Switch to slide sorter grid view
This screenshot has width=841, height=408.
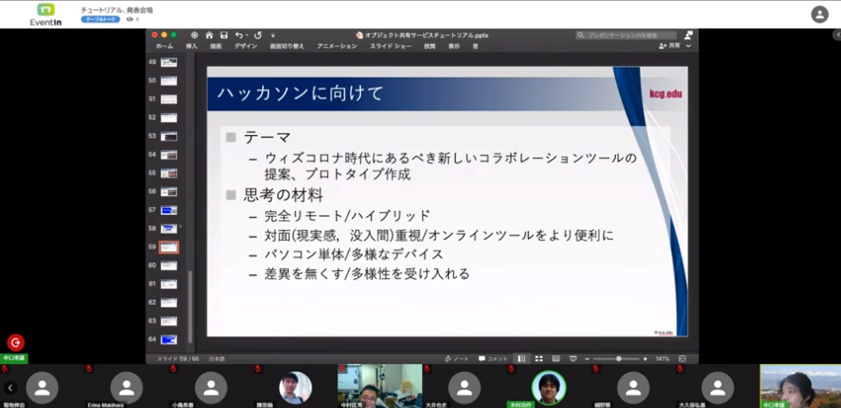(539, 359)
